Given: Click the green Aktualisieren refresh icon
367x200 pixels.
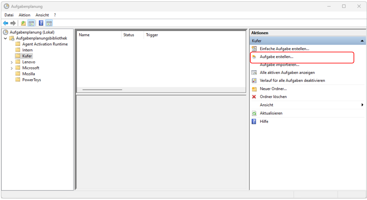Looking at the screenshot, I should (254, 113).
